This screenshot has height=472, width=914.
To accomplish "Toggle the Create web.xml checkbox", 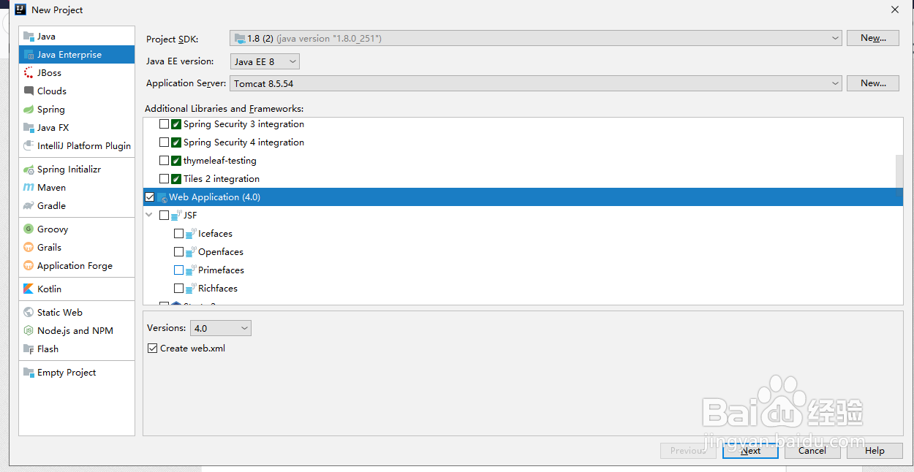I will [153, 349].
